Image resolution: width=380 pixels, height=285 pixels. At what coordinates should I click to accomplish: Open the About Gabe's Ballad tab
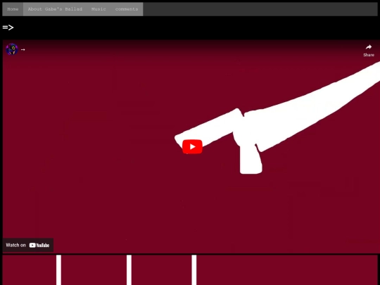pos(55,9)
